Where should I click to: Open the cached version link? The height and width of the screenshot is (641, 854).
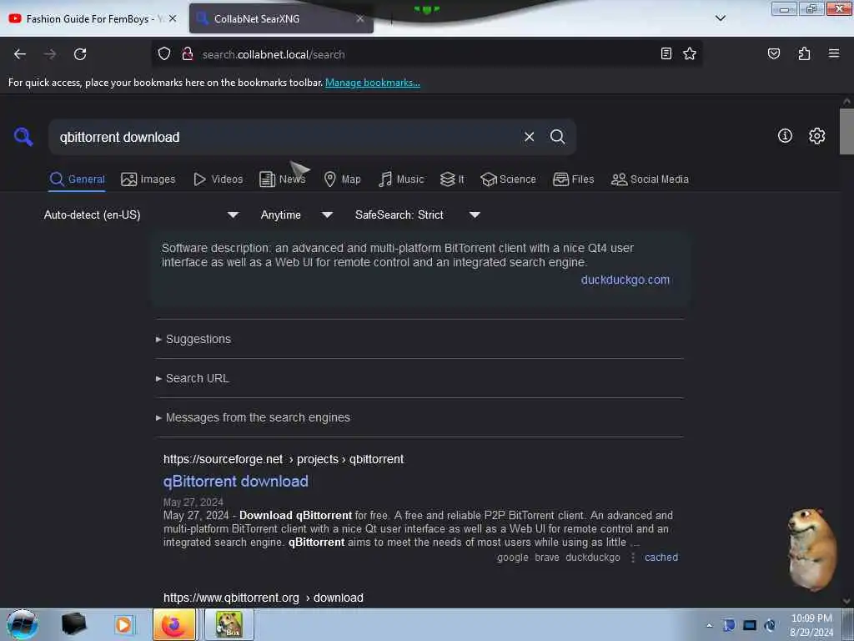661,558
